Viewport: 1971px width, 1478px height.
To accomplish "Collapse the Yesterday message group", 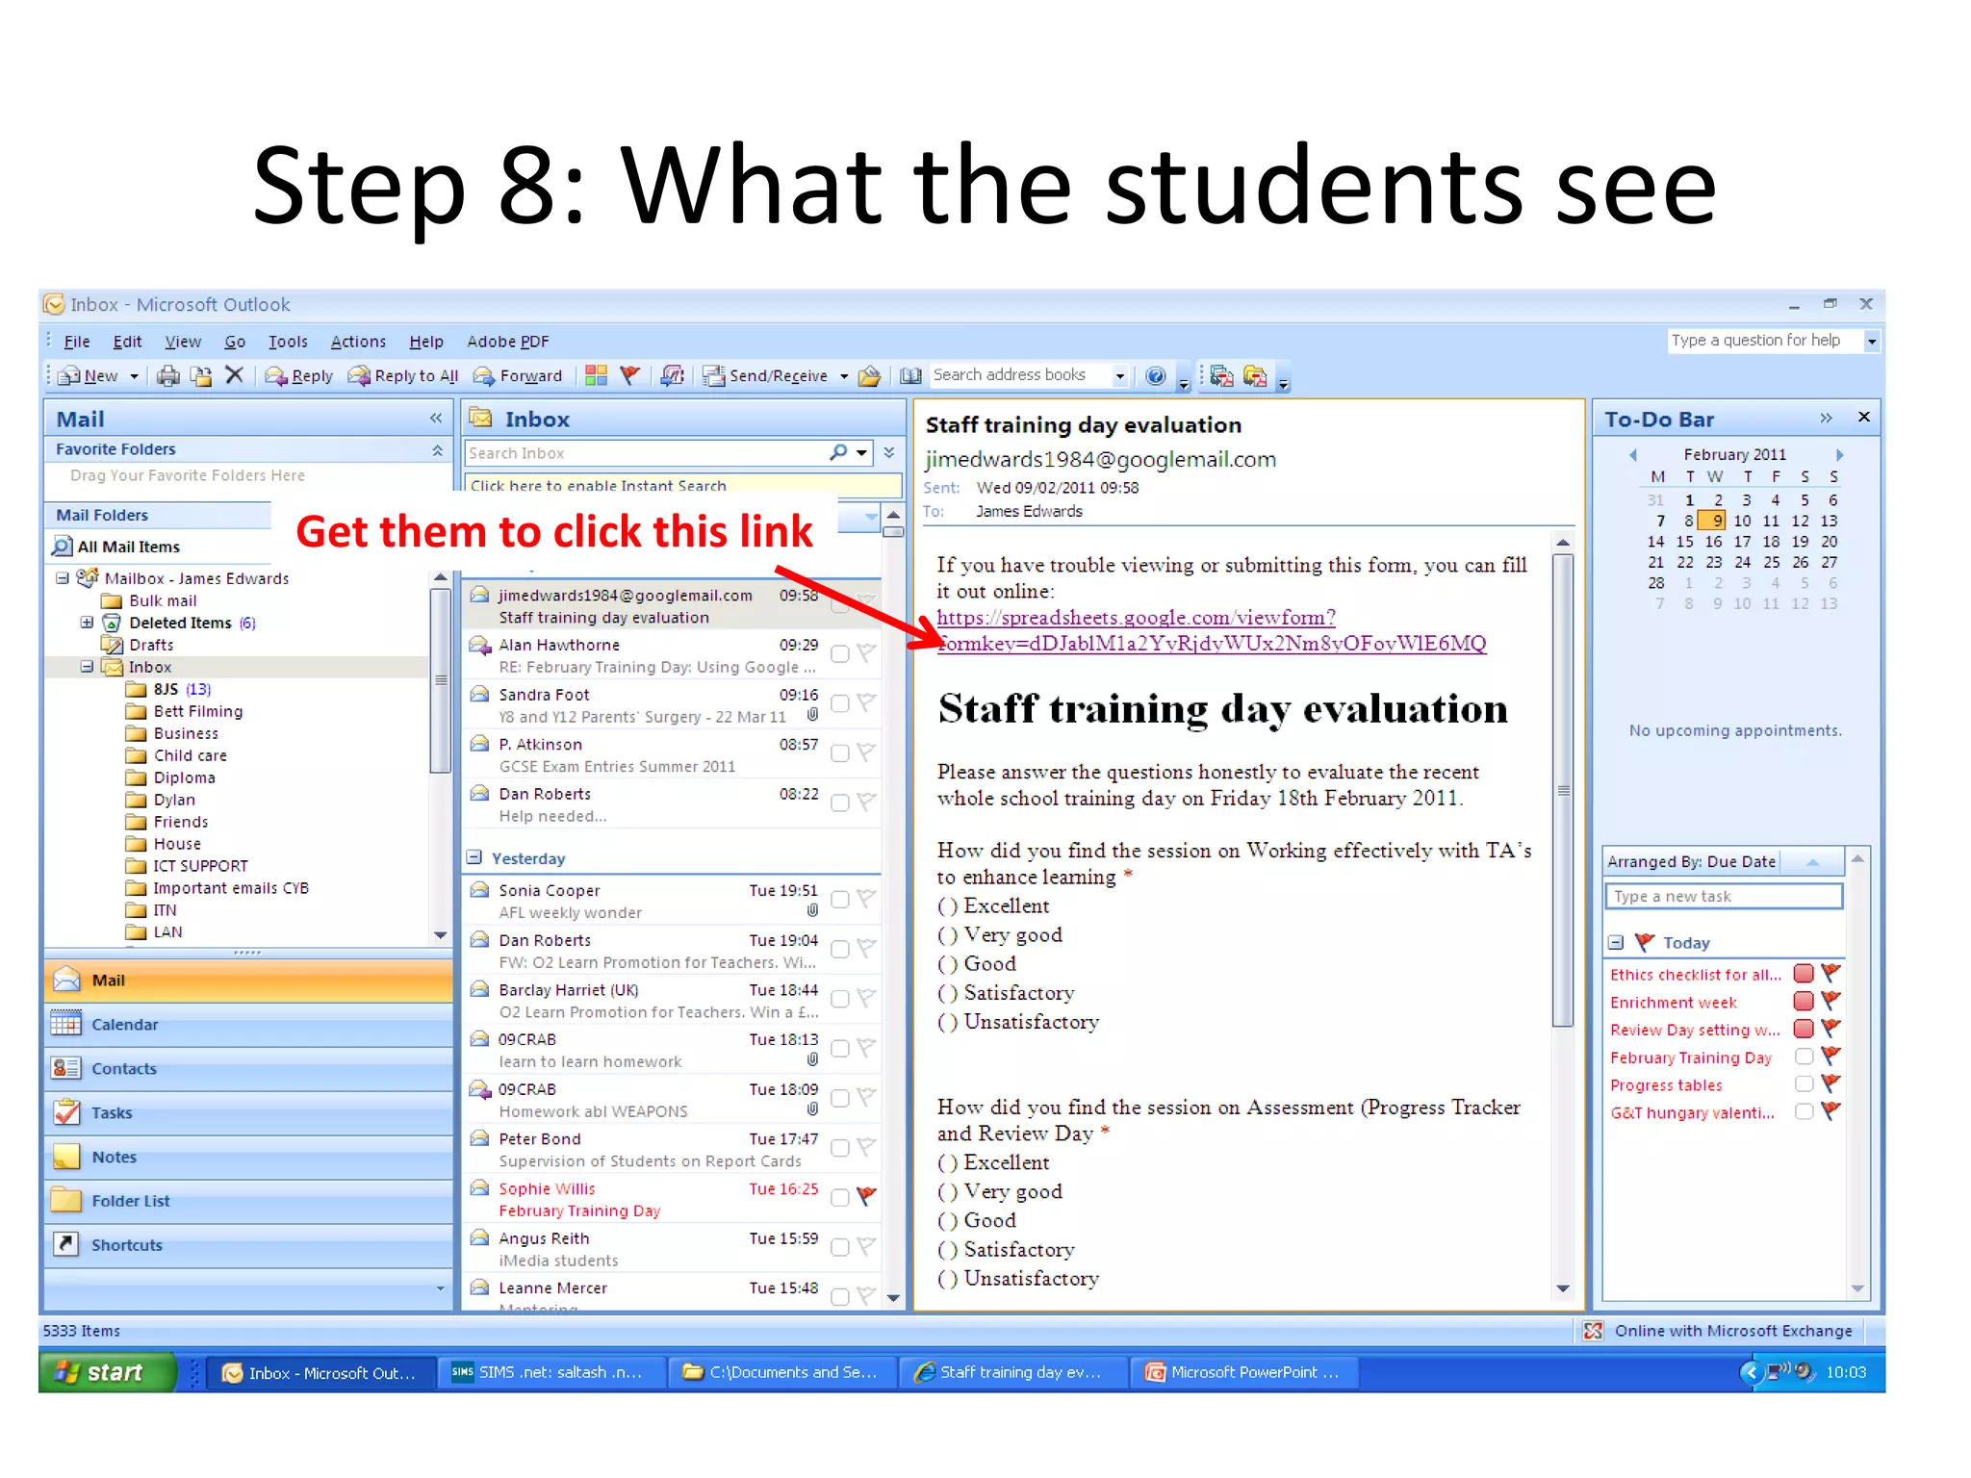I will tap(474, 857).
